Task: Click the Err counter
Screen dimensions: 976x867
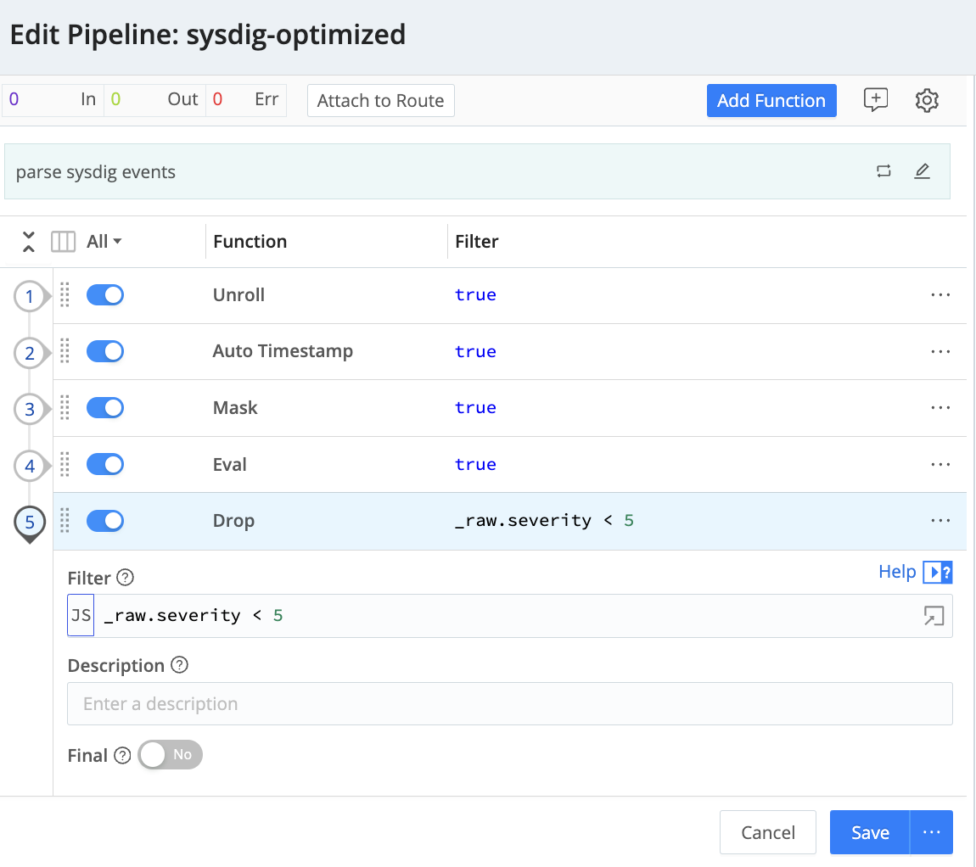Action: click(246, 99)
